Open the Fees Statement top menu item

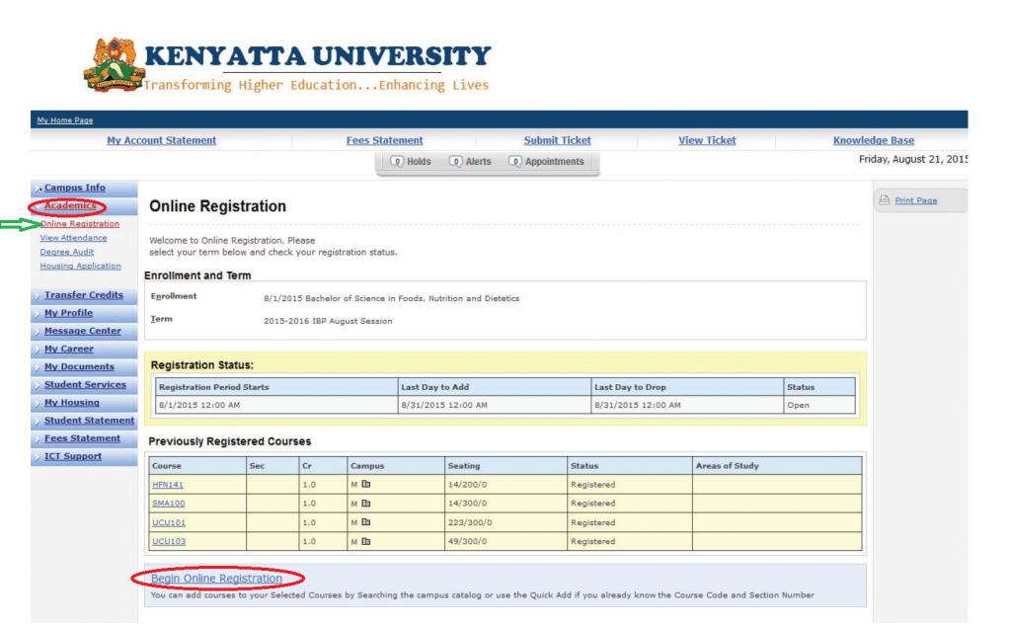point(384,140)
